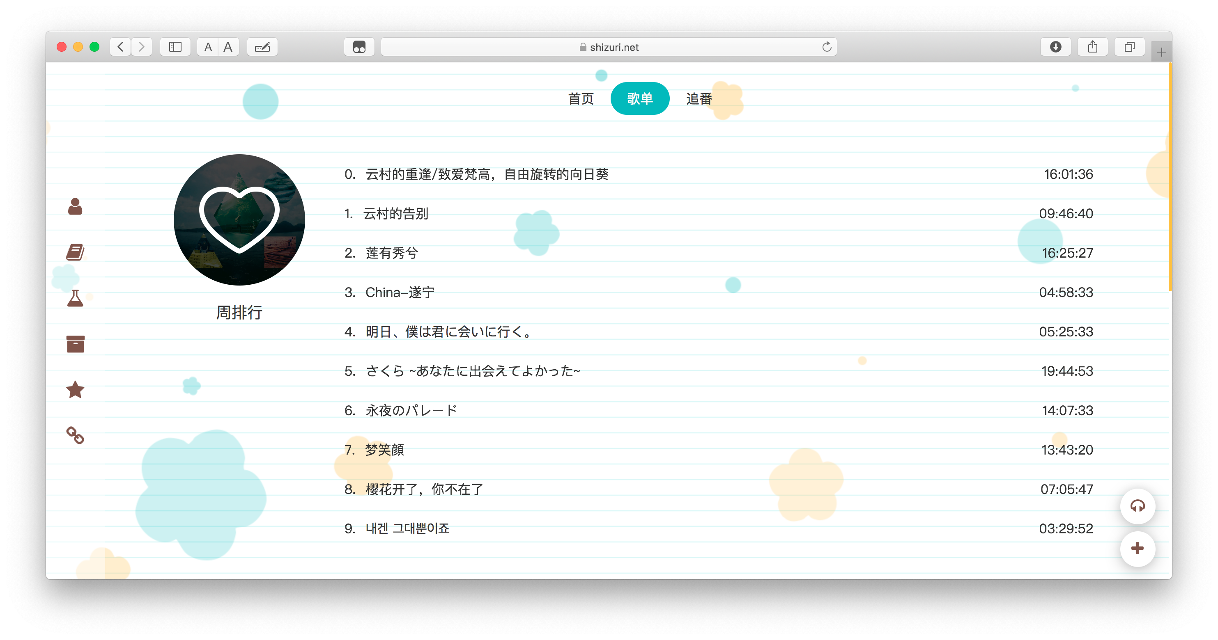
Task: Click the headphones music player button
Action: [1137, 506]
